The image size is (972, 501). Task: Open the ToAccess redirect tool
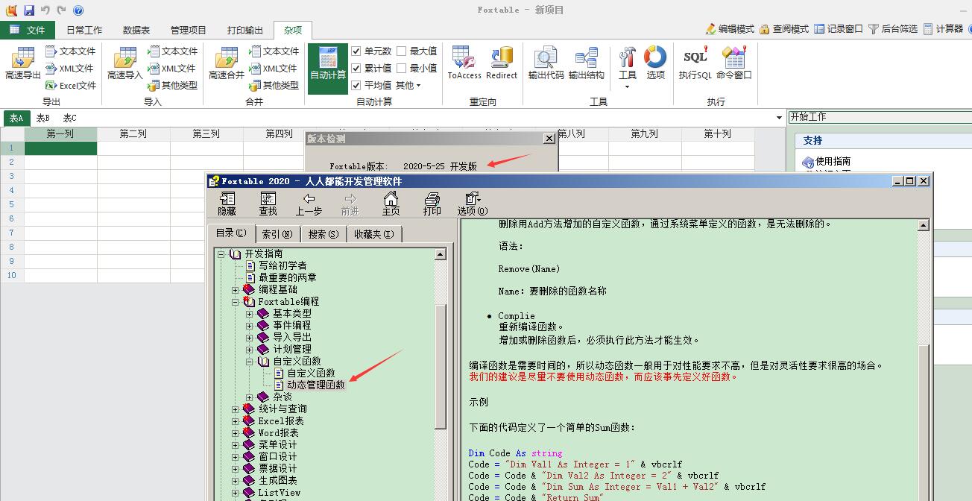464,64
